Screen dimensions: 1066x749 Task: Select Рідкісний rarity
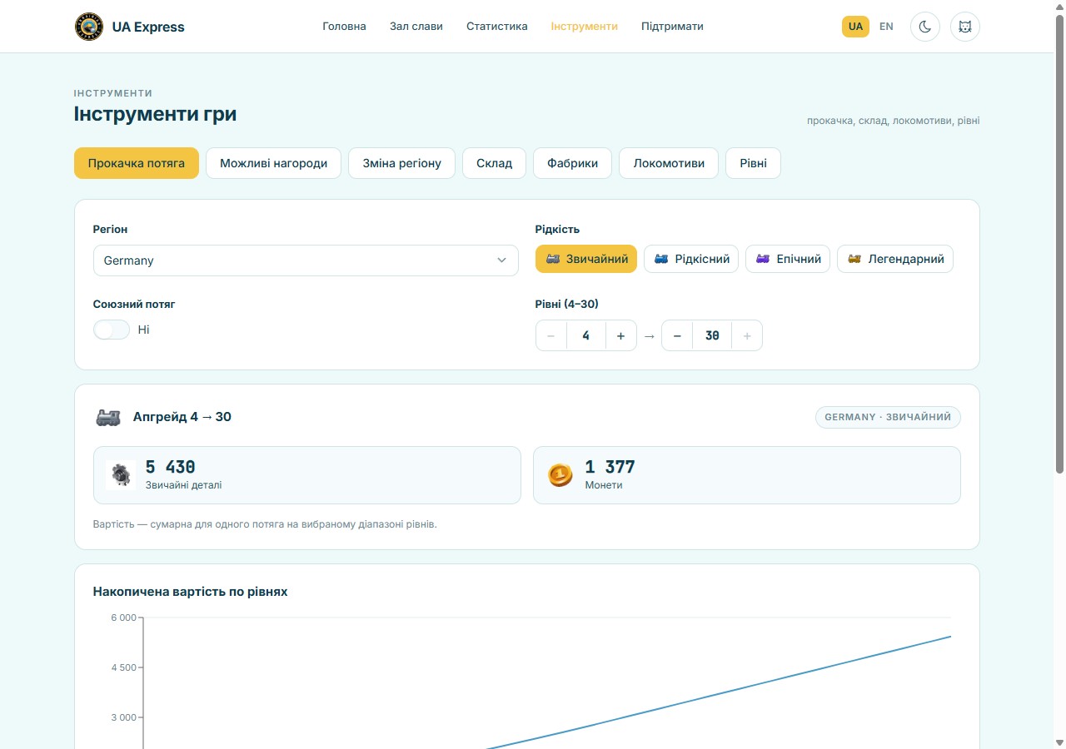point(691,259)
